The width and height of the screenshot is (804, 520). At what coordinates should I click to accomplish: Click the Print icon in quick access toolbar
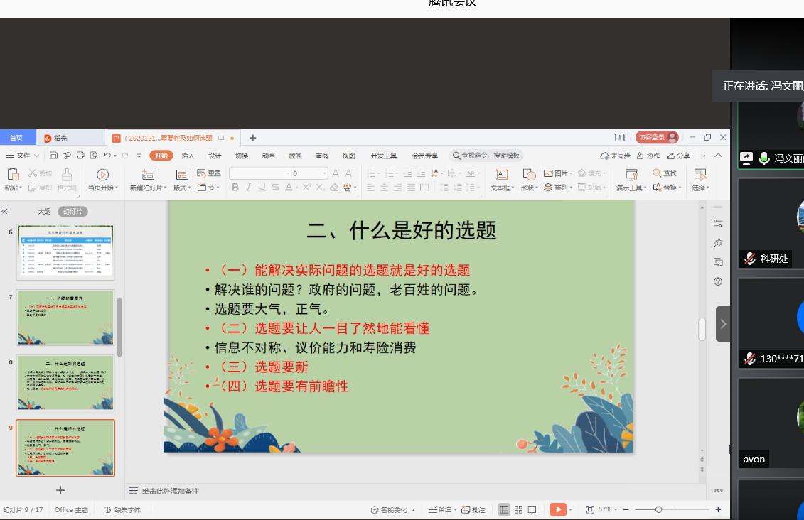tap(80, 156)
